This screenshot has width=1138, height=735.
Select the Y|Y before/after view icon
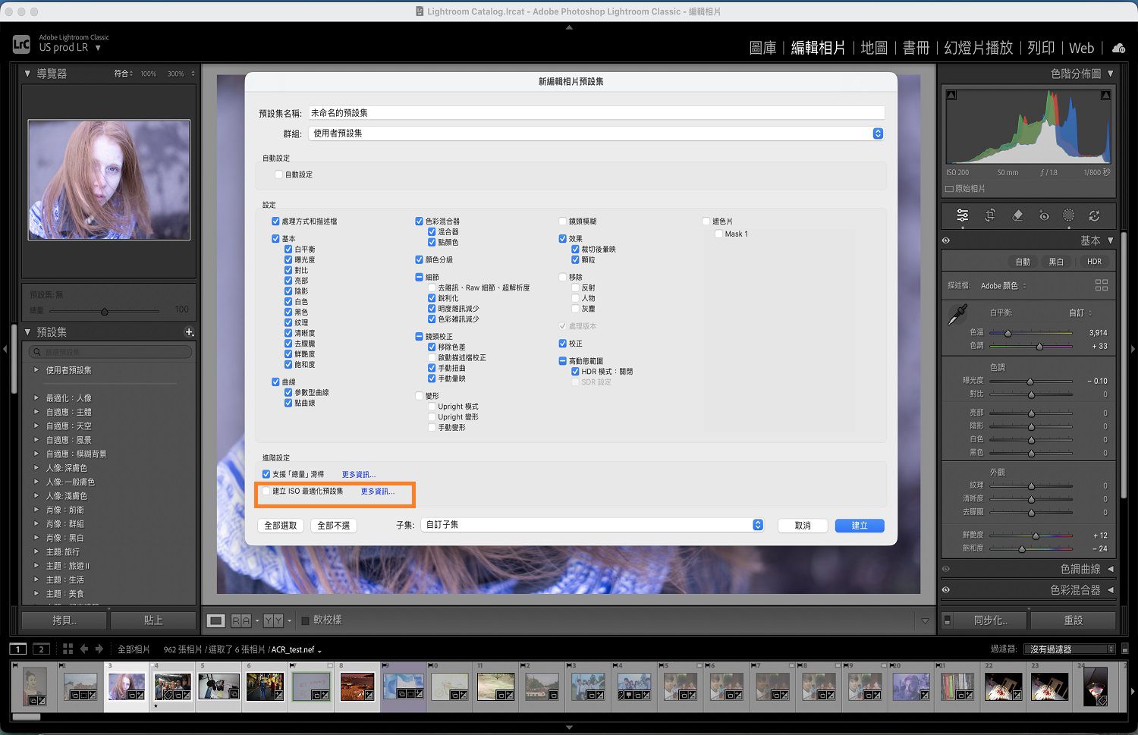point(274,620)
